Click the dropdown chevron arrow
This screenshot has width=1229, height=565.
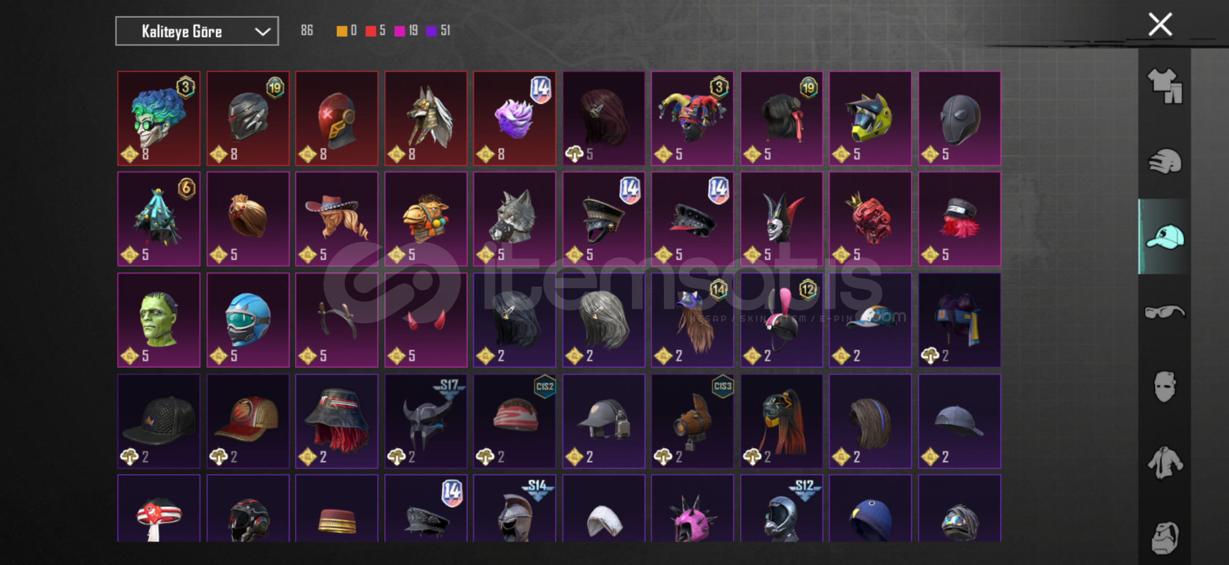262,31
